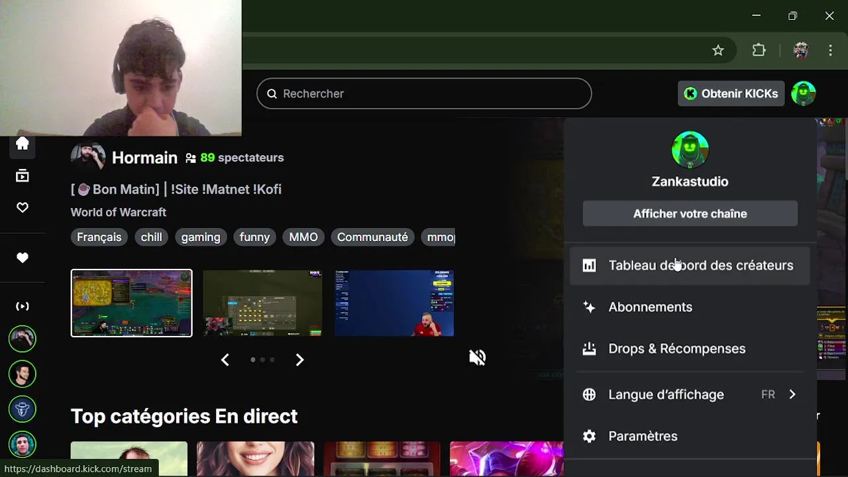Click the Obtenir KICKs button
The width and height of the screenshot is (848, 477).
pyautogui.click(x=731, y=93)
